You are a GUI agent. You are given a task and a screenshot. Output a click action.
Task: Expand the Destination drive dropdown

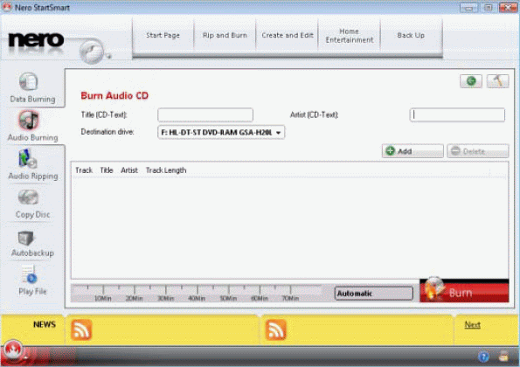[221, 132]
